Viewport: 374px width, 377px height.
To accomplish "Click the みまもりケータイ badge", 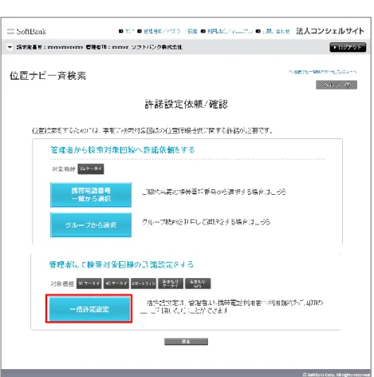I will [x=171, y=284].
